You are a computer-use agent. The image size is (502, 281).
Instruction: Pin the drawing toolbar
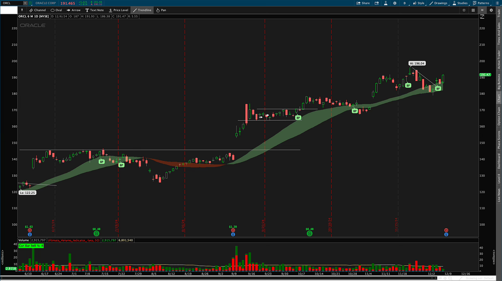coord(22,10)
